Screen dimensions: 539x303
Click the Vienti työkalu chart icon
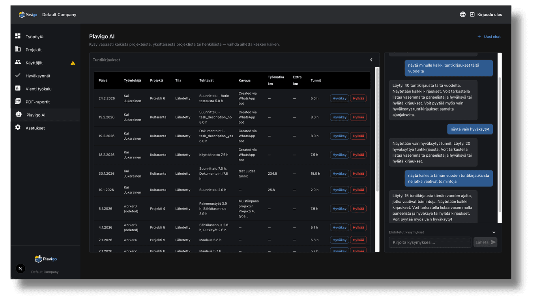[18, 88]
